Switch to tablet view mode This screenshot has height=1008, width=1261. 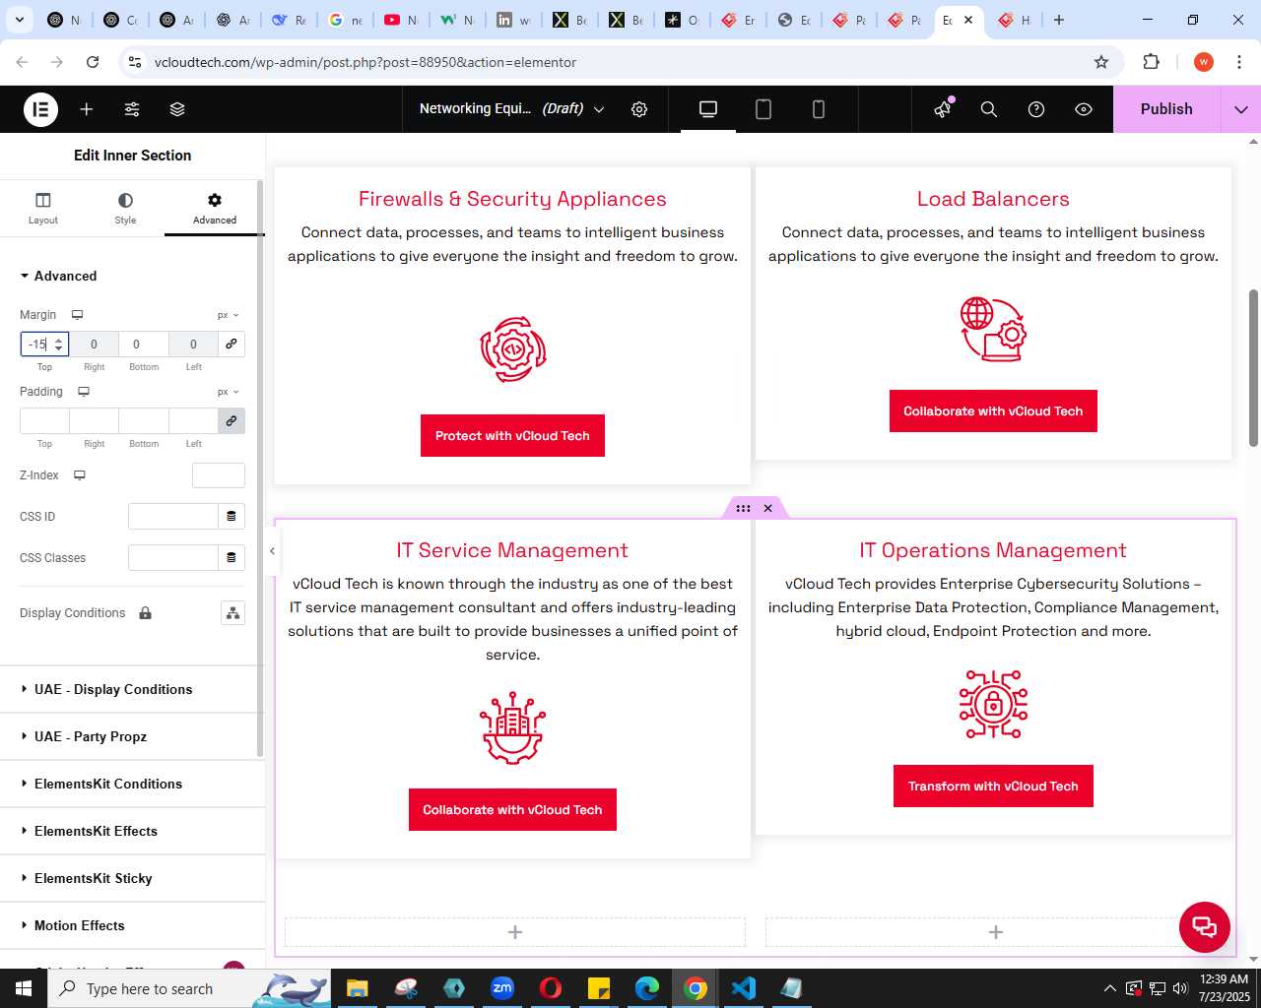click(x=763, y=109)
